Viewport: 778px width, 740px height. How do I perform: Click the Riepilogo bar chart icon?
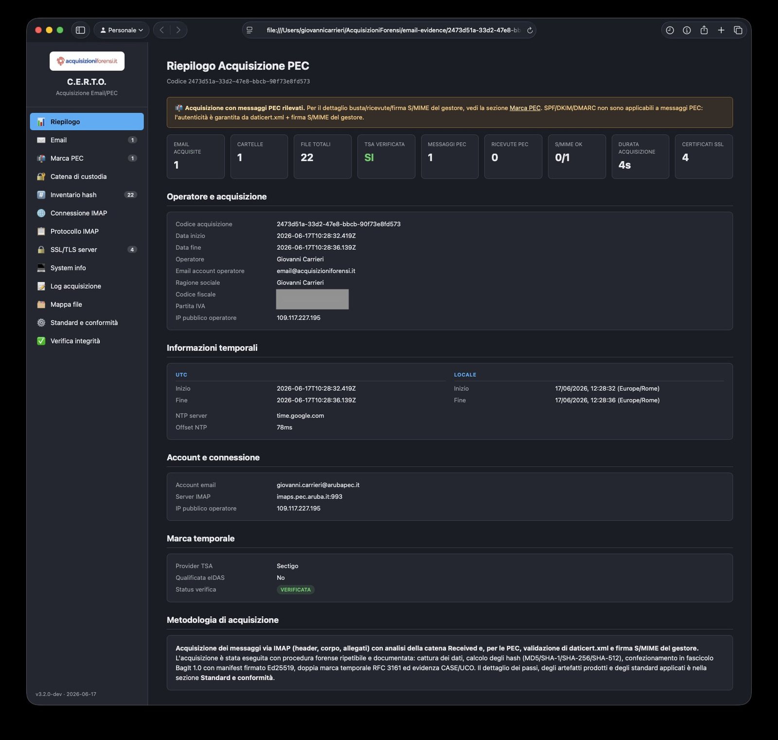(x=41, y=122)
